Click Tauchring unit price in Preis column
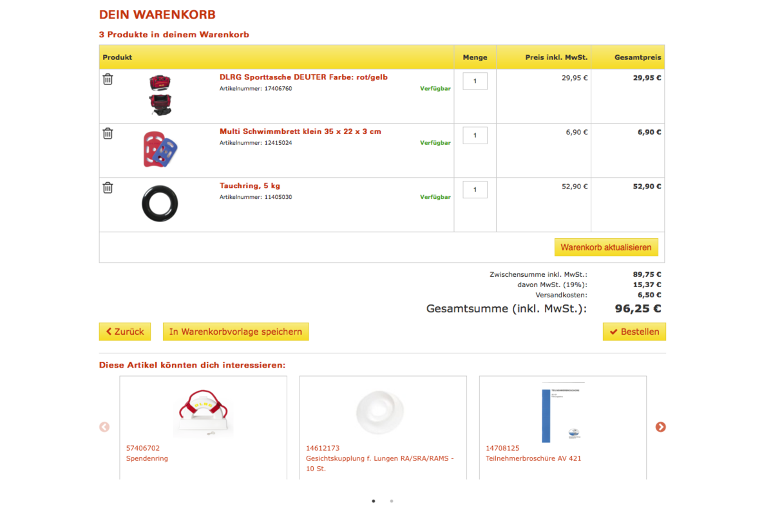Image resolution: width=773 pixels, height=515 pixels. (575, 186)
